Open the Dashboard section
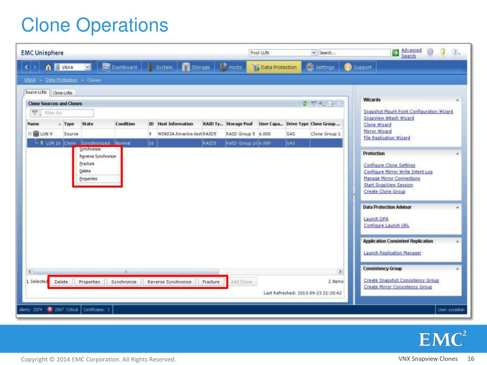487x365 pixels. [119, 67]
